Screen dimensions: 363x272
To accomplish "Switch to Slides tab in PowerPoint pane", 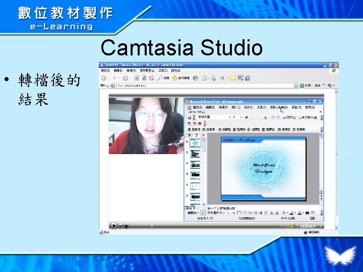I will coord(196,135).
